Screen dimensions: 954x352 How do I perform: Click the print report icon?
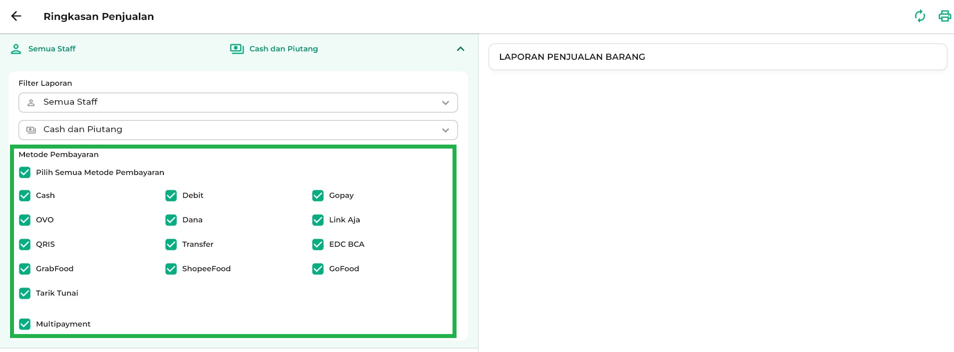pyautogui.click(x=945, y=16)
